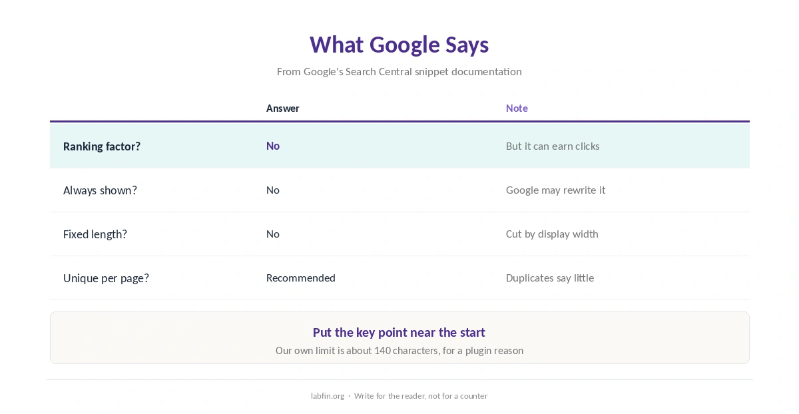Select the 'Fixed length?' row label
Viewport: 799px width, 414px height.
pos(95,234)
